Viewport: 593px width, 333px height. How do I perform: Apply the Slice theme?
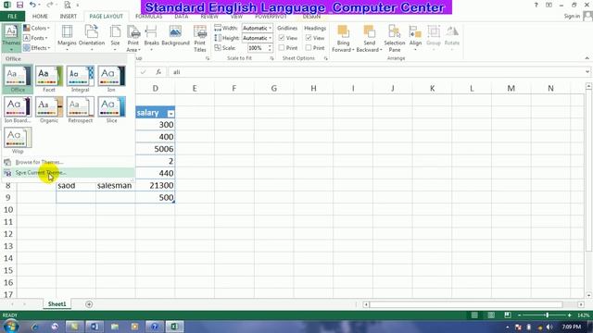pyautogui.click(x=111, y=109)
